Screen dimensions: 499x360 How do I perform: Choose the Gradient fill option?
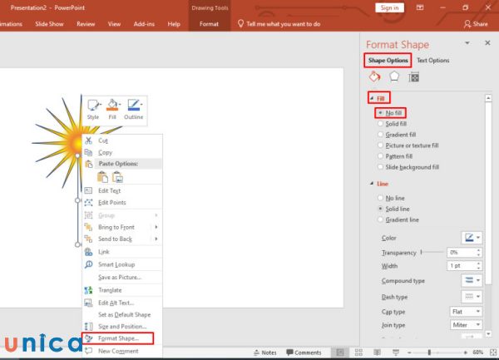(381, 134)
